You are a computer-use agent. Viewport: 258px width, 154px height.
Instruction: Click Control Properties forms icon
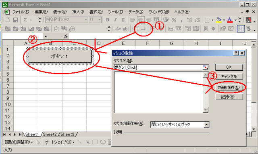223,29
